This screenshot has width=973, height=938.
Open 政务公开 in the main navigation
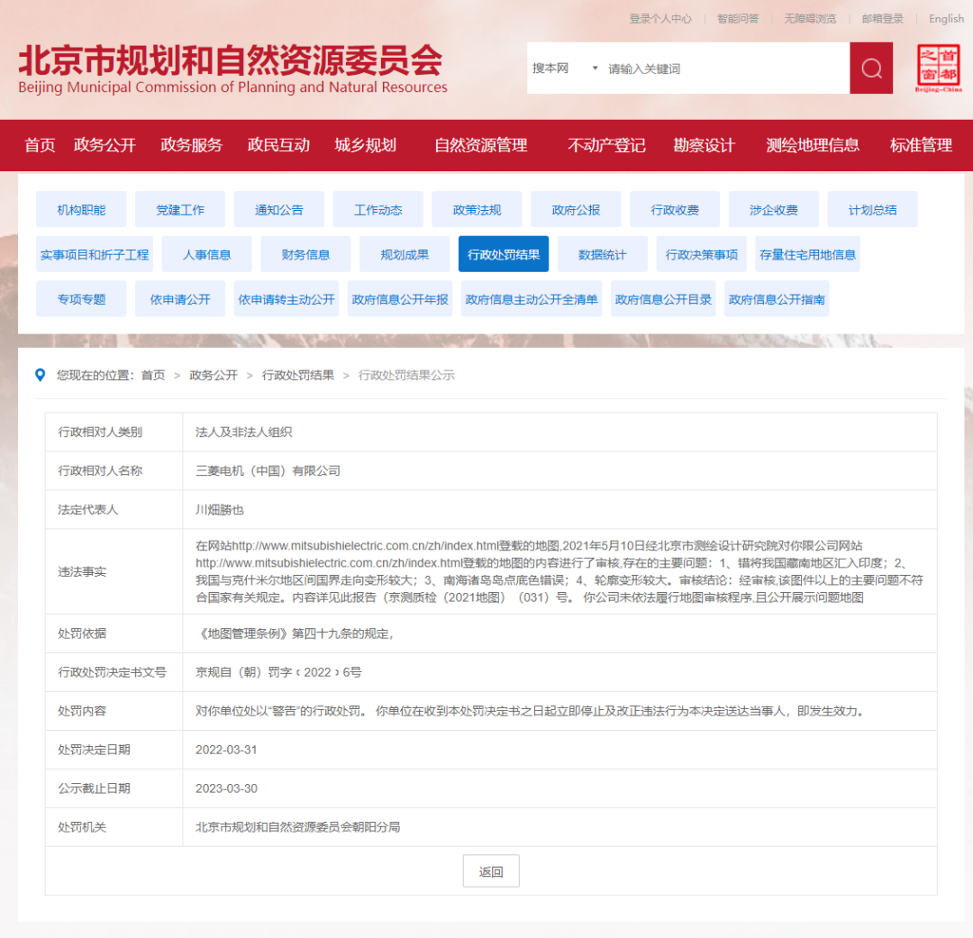pos(105,145)
